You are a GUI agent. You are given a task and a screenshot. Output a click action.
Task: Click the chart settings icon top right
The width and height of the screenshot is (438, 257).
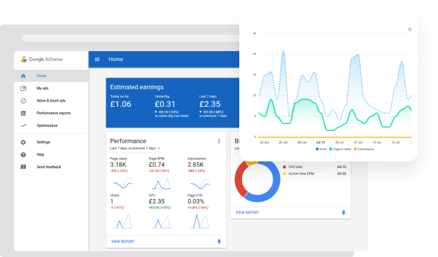pos(409,29)
